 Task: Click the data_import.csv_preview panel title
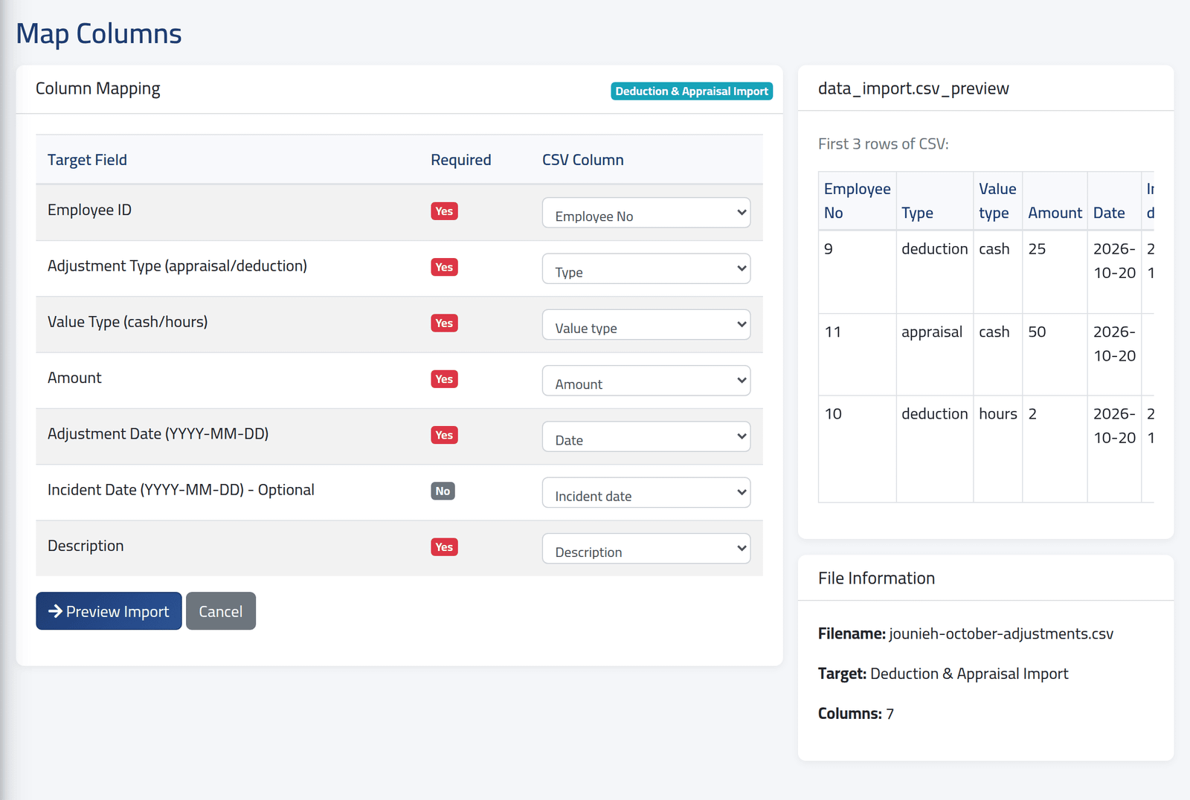coord(913,88)
